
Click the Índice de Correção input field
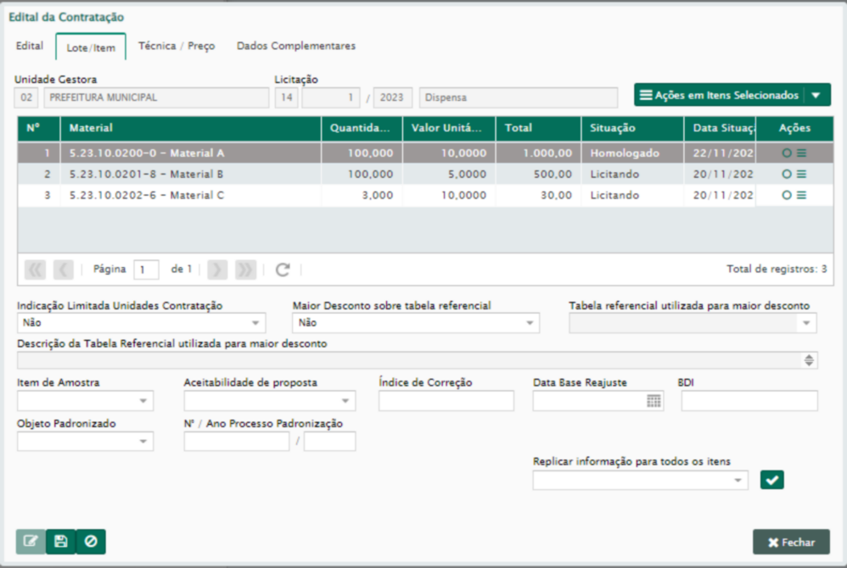click(446, 401)
